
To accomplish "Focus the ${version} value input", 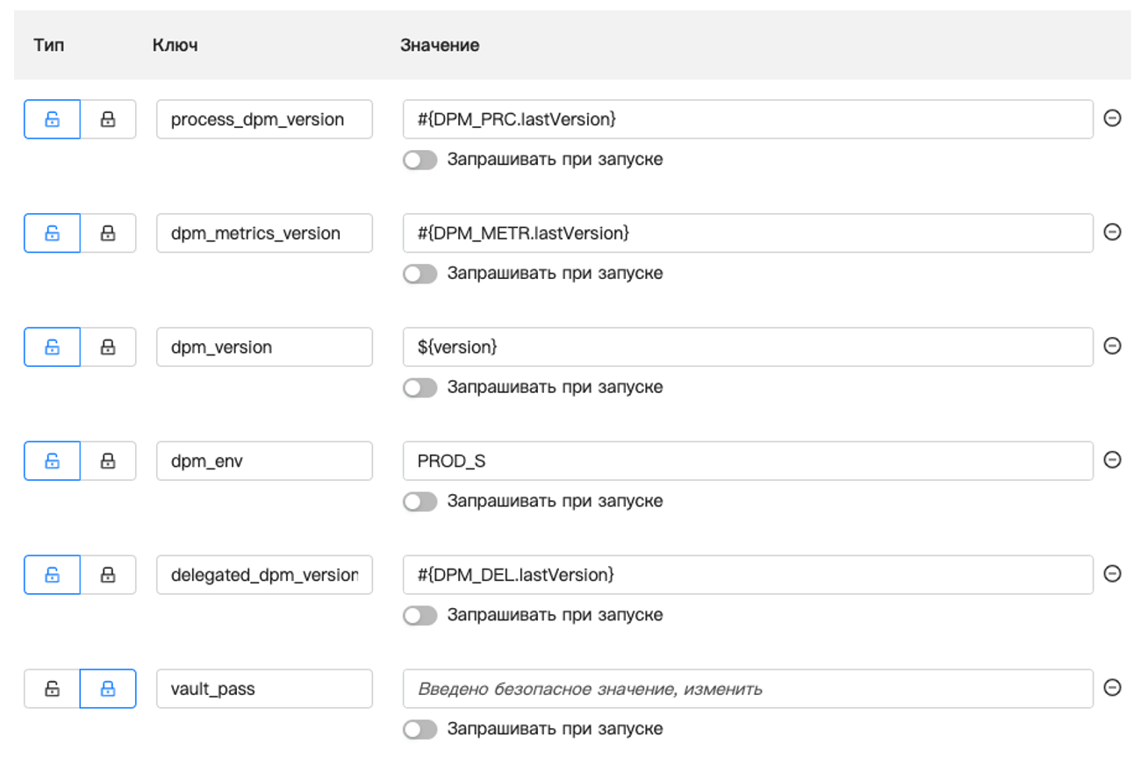I will pos(747,347).
